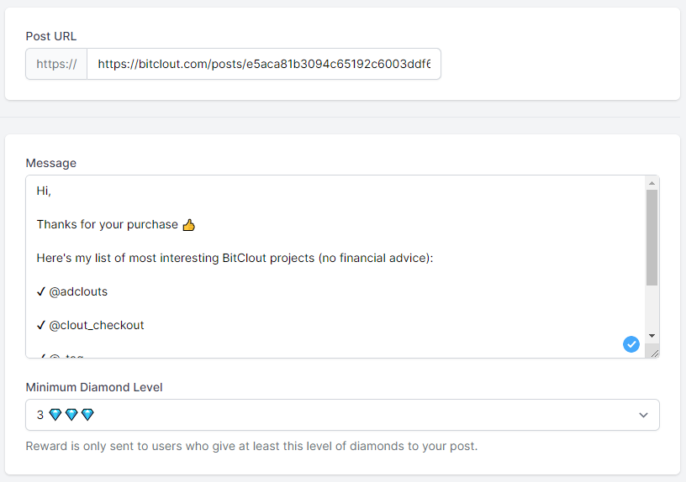Image resolution: width=686 pixels, height=482 pixels.
Task: Focus the Post URL input field
Action: click(x=263, y=64)
